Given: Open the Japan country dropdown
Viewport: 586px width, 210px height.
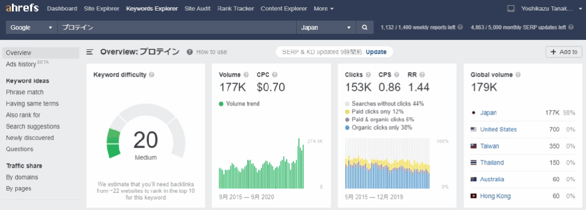Looking at the screenshot, I should tap(326, 27).
